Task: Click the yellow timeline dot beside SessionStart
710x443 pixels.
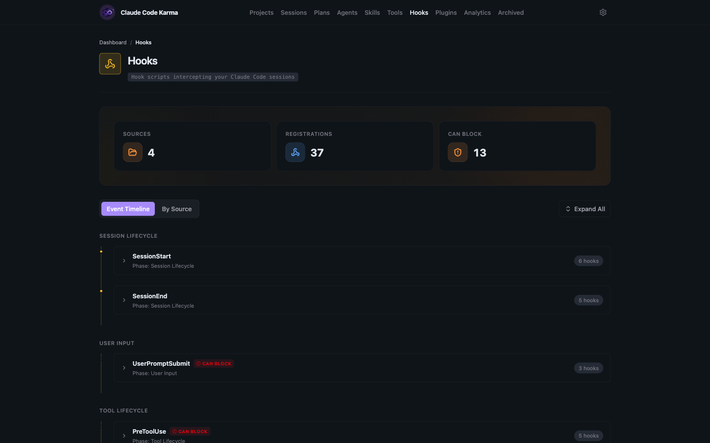Action: [102, 251]
